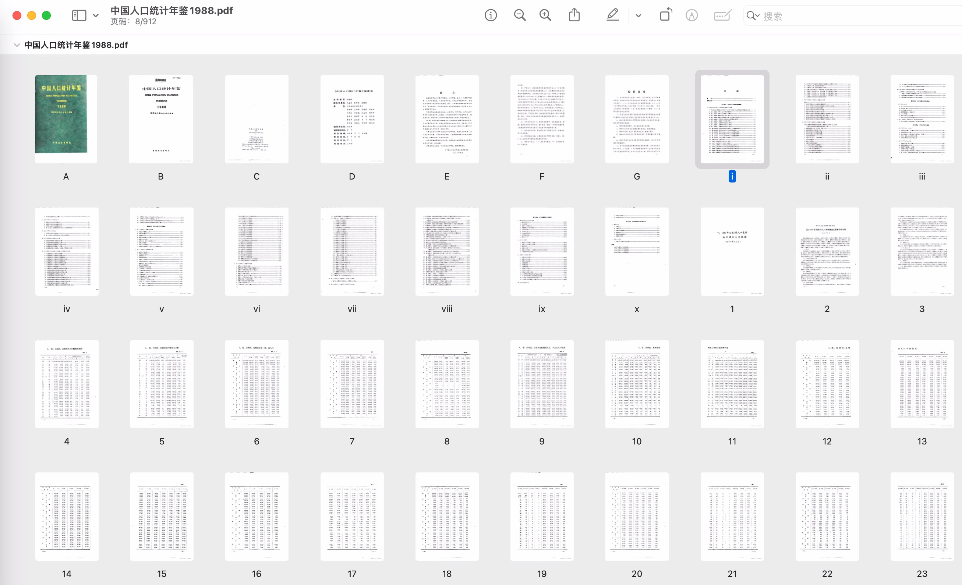
Task: Collapse the 中国人口统计年鉴1988.pdf thumbnail group
Action: pyautogui.click(x=17, y=45)
